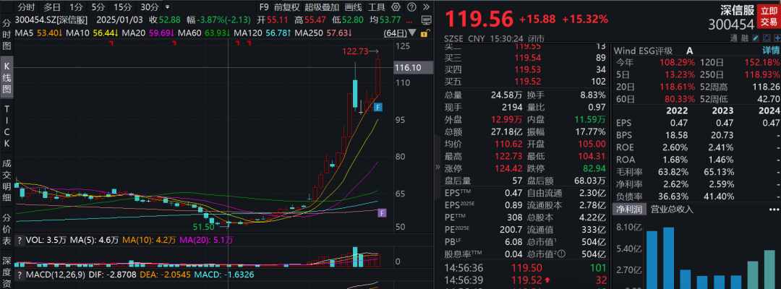The height and width of the screenshot is (289, 781).
Task: Open the 工具 tools menu
Action: (x=377, y=7)
